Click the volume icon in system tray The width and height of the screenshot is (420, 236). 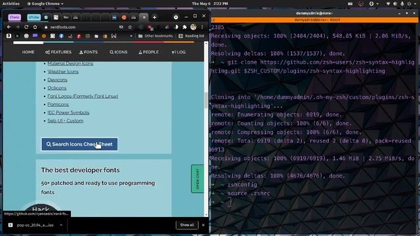tap(395, 4)
